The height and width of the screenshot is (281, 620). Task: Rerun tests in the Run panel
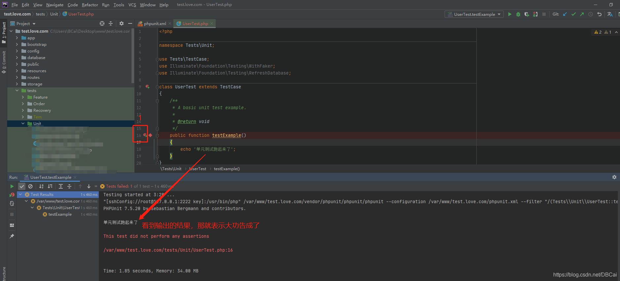[12, 186]
